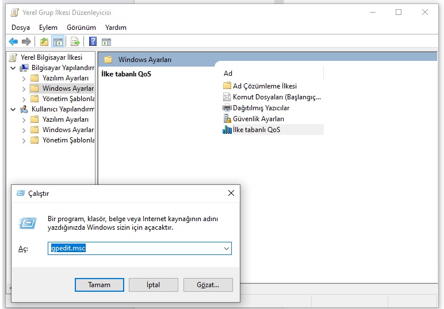Select Yönetim Şablonları label under Kullanıcı Yapılandırması
444x309 pixels.
pyautogui.click(x=68, y=140)
